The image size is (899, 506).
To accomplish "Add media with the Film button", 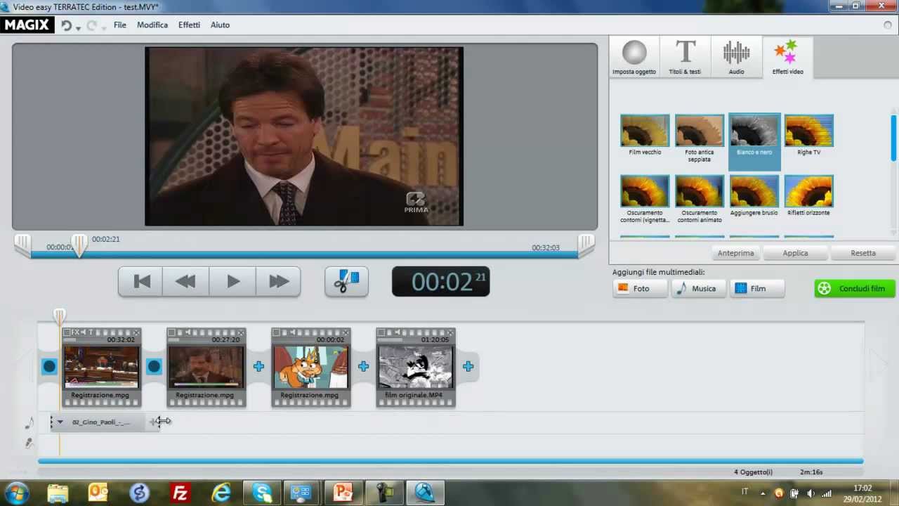I will (757, 288).
